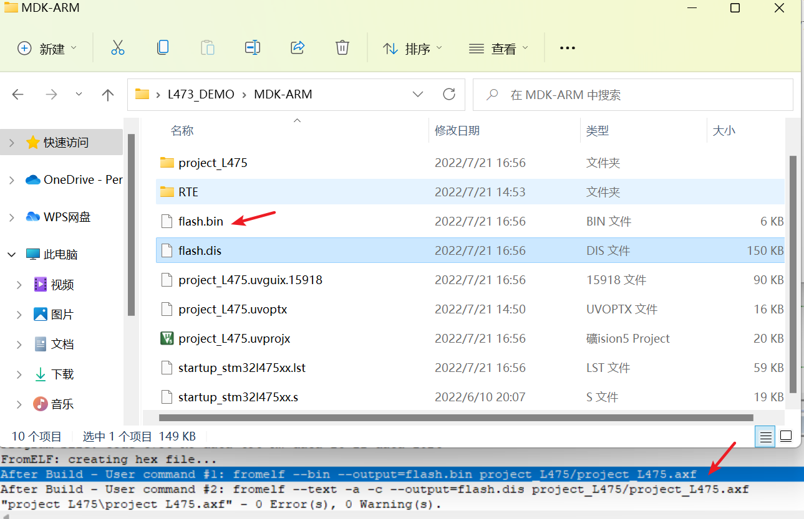This screenshot has height=519, width=804.
Task: Select 此电脑 in the navigation pane
Action: 52,254
